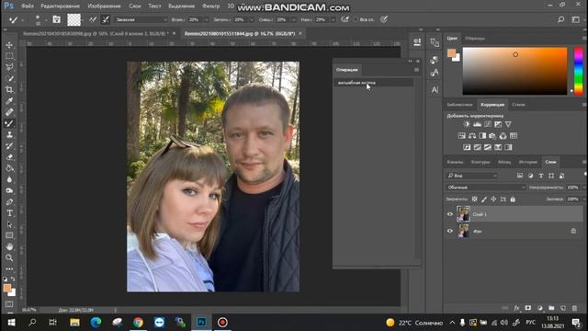Toggle lock all padlock icon
The height and width of the screenshot is (331, 588).
pyautogui.click(x=513, y=200)
